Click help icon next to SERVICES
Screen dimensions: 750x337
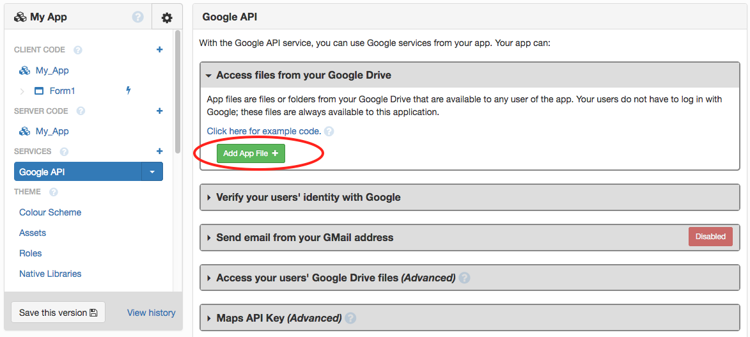tap(64, 152)
